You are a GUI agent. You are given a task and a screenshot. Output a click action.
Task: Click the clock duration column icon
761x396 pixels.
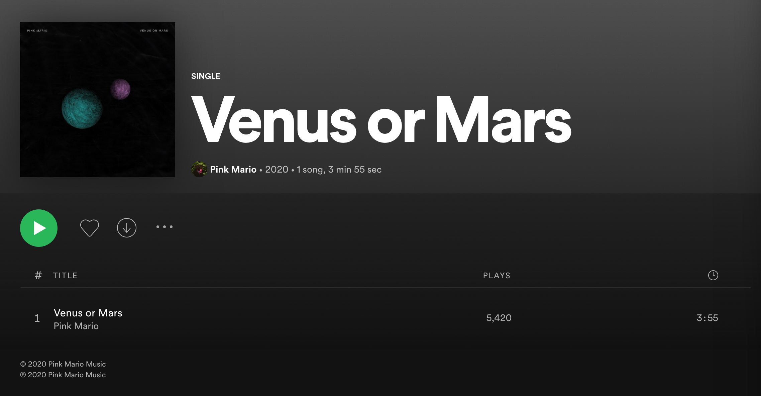click(713, 275)
